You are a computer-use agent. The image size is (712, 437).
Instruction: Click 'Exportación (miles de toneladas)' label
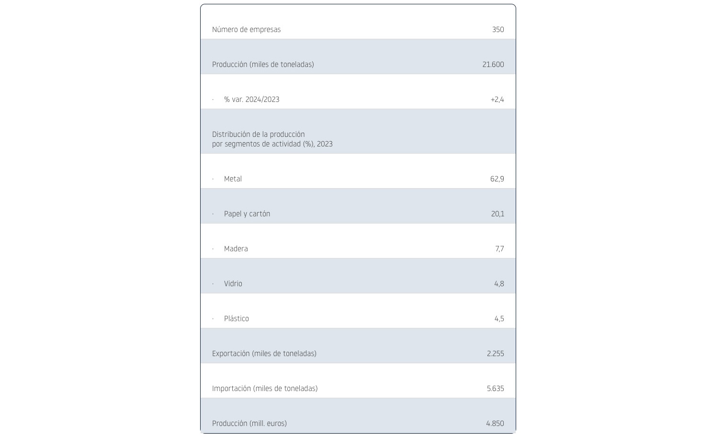tap(264, 354)
